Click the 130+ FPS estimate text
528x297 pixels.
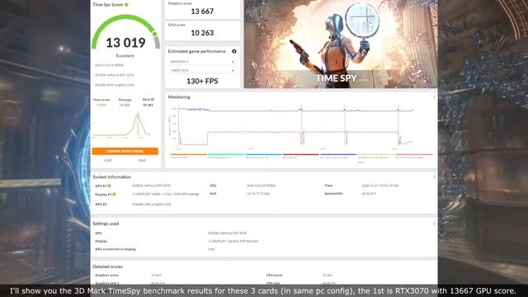pos(202,81)
